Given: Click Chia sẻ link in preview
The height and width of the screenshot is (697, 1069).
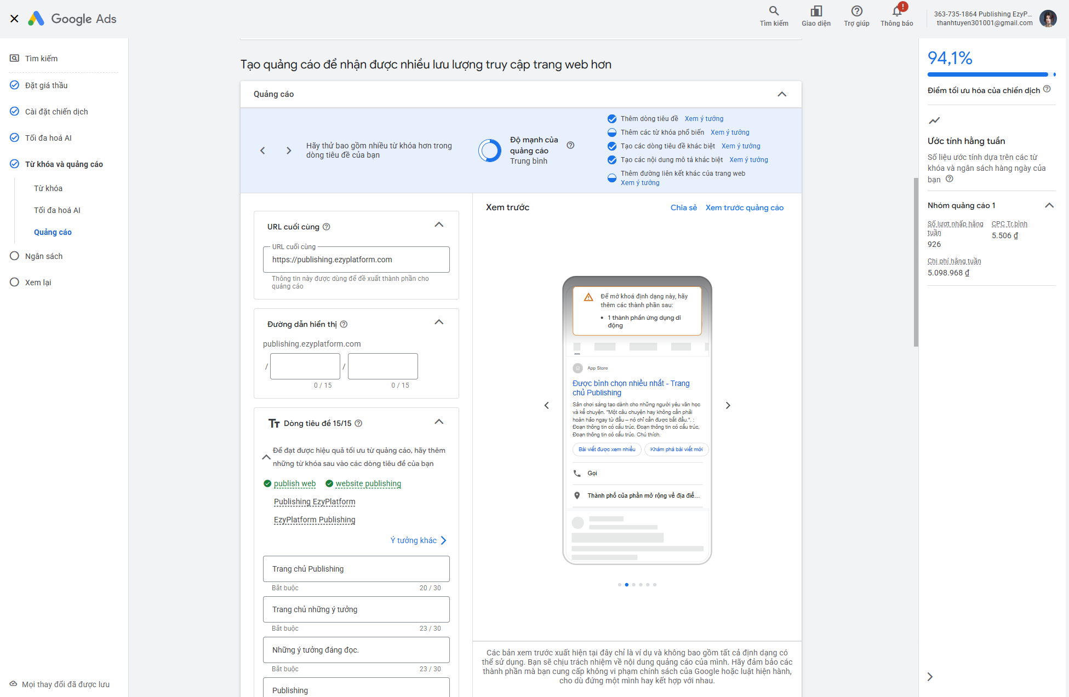Looking at the screenshot, I should coord(684,208).
